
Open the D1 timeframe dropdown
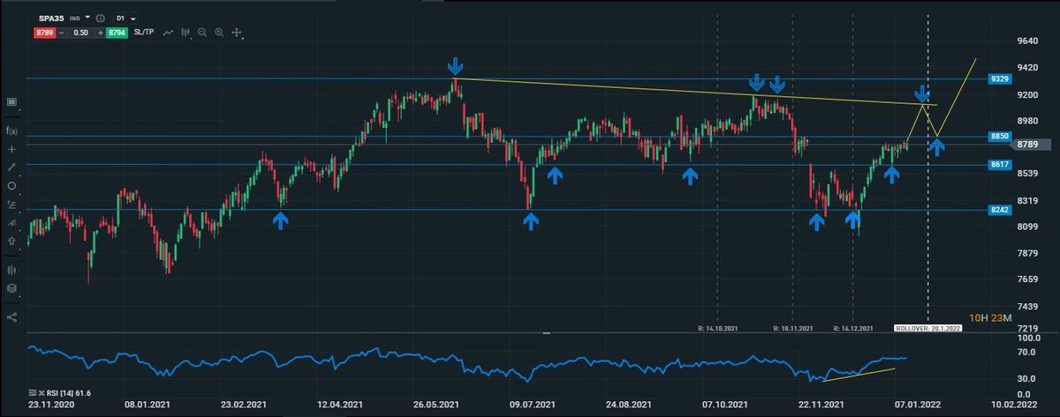pos(125,18)
